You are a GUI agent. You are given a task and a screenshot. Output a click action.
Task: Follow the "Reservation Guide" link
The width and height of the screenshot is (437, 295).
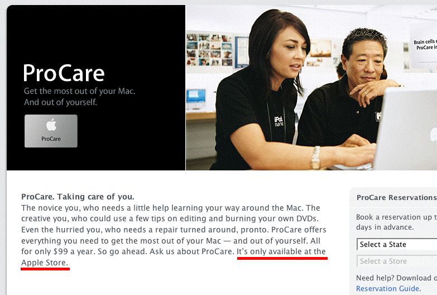(387, 288)
